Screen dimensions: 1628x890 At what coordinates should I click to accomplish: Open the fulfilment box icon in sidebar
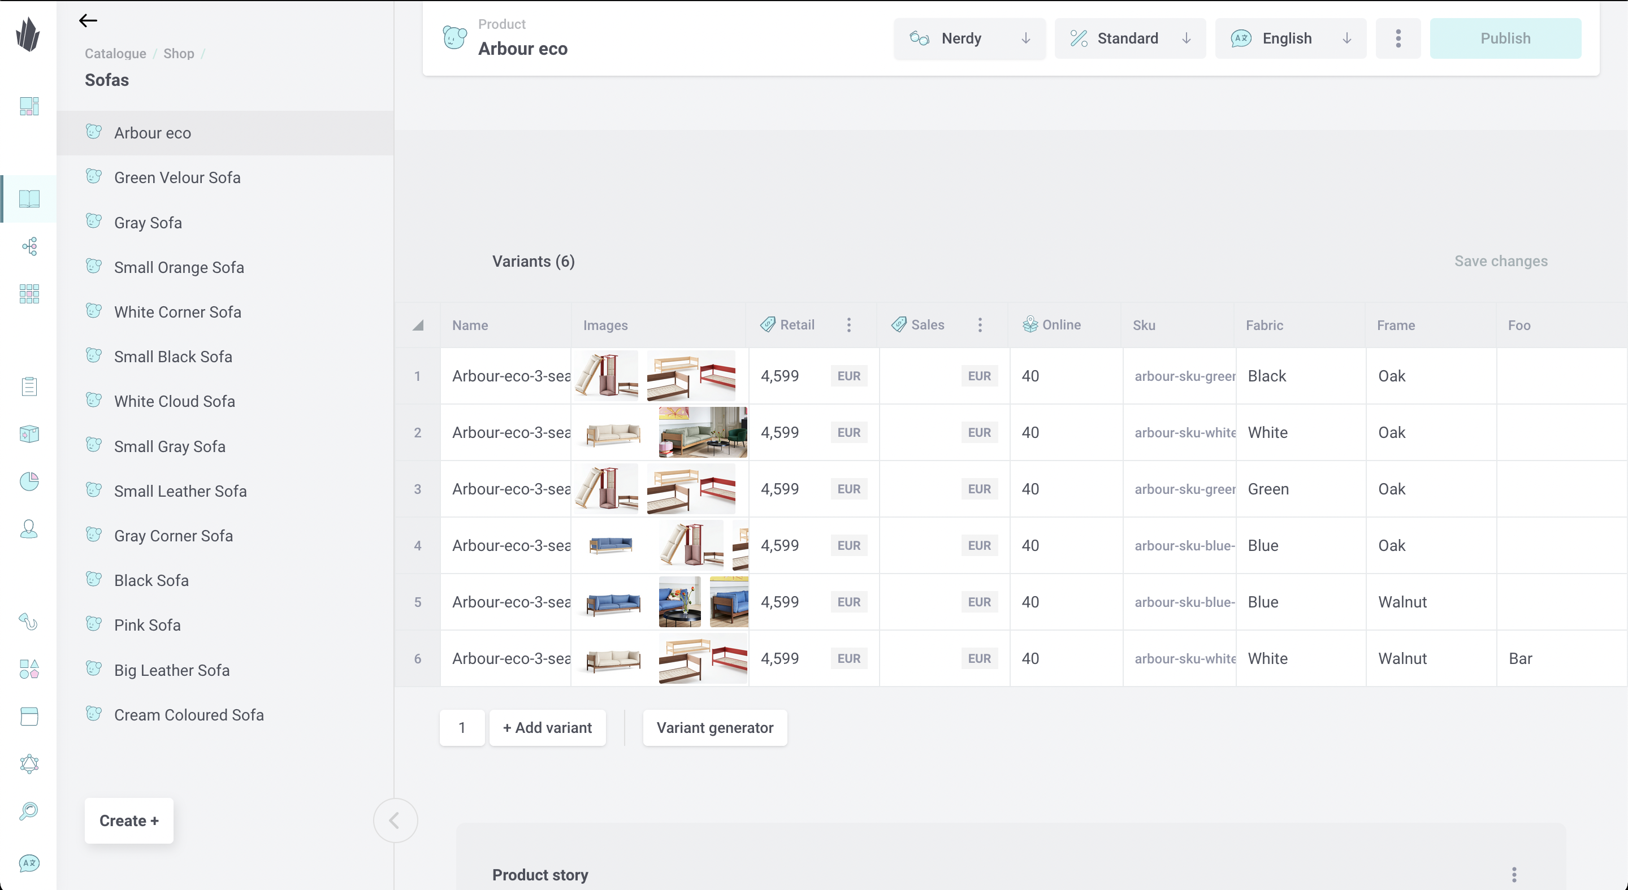(x=29, y=434)
